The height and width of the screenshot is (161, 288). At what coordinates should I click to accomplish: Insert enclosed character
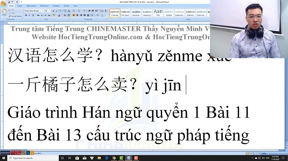coord(69,15)
